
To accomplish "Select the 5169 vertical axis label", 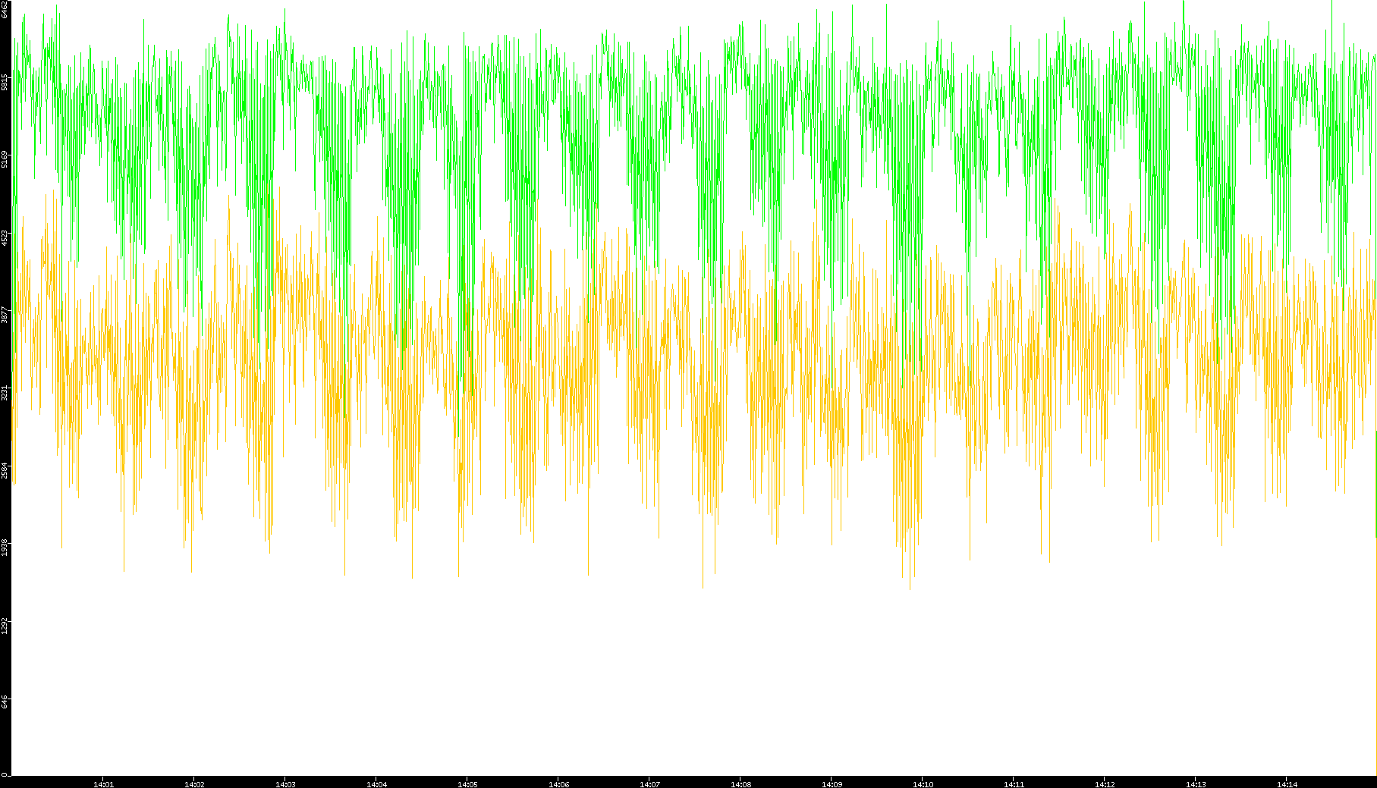I will point(5,159).
